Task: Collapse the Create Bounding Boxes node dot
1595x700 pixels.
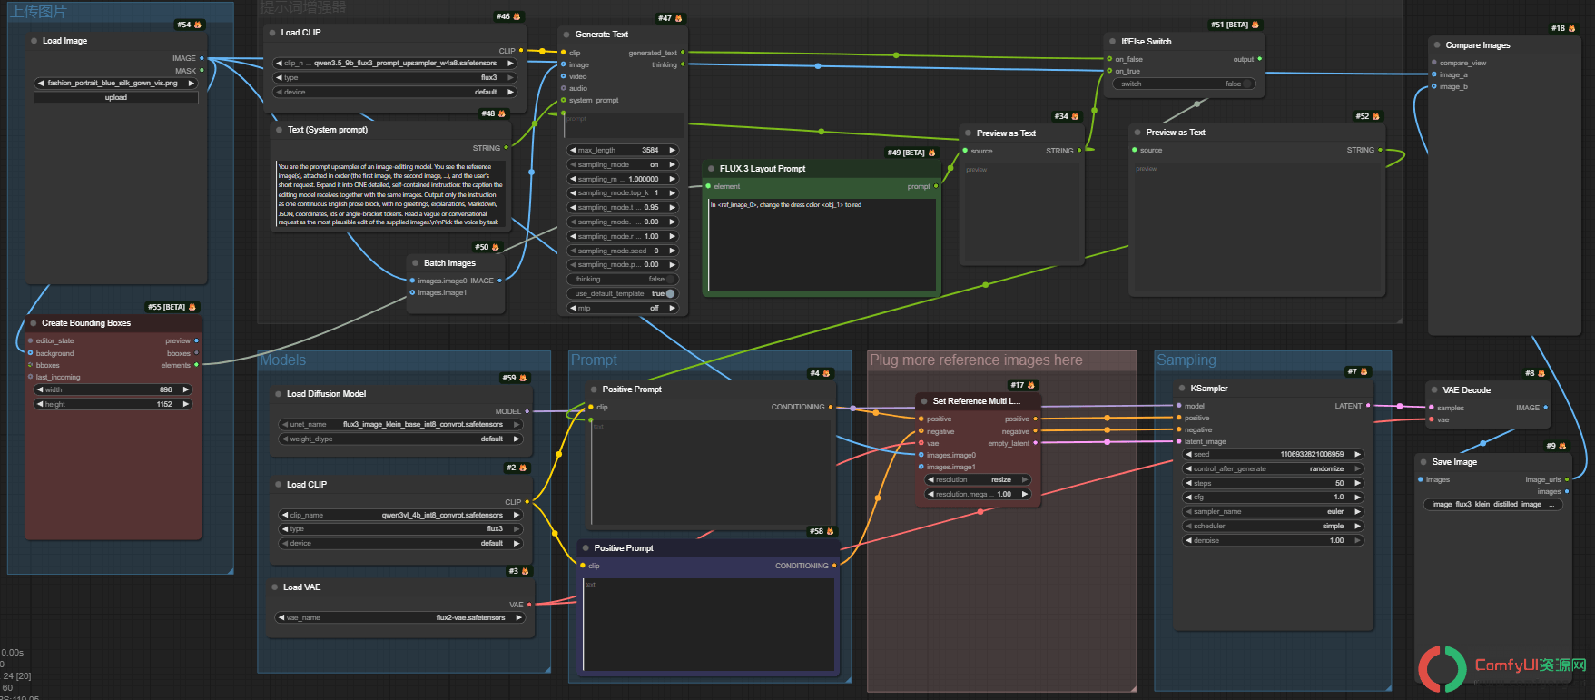Action: click(x=33, y=323)
